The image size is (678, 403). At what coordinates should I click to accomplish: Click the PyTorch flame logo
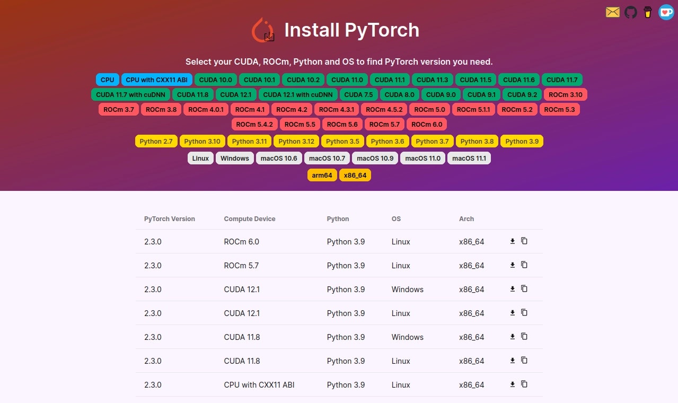pos(263,30)
